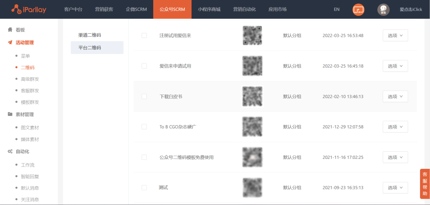The width and height of the screenshot is (430, 205).
Task: Open the orange screen-switch icon in header
Action: pyautogui.click(x=358, y=9)
